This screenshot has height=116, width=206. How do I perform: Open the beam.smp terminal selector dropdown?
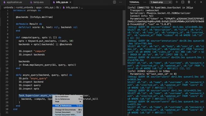pyautogui.click(x=161, y=2)
